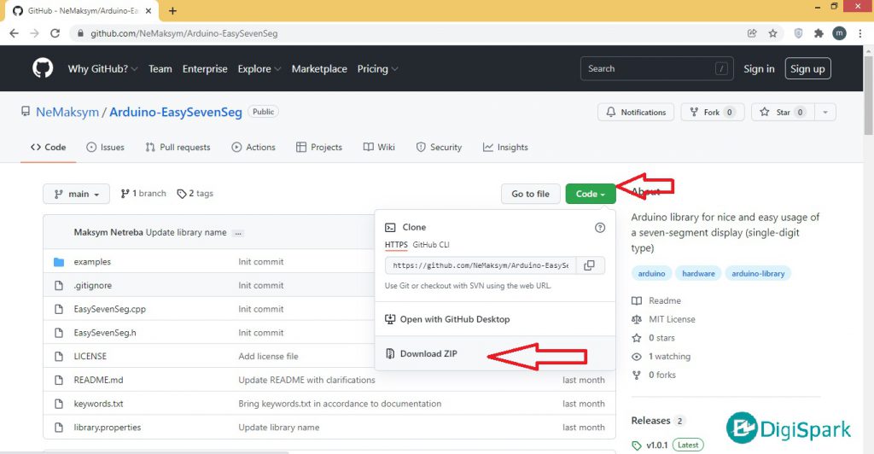The image size is (874, 454).
Task: Open the README.md file
Action: pos(98,380)
